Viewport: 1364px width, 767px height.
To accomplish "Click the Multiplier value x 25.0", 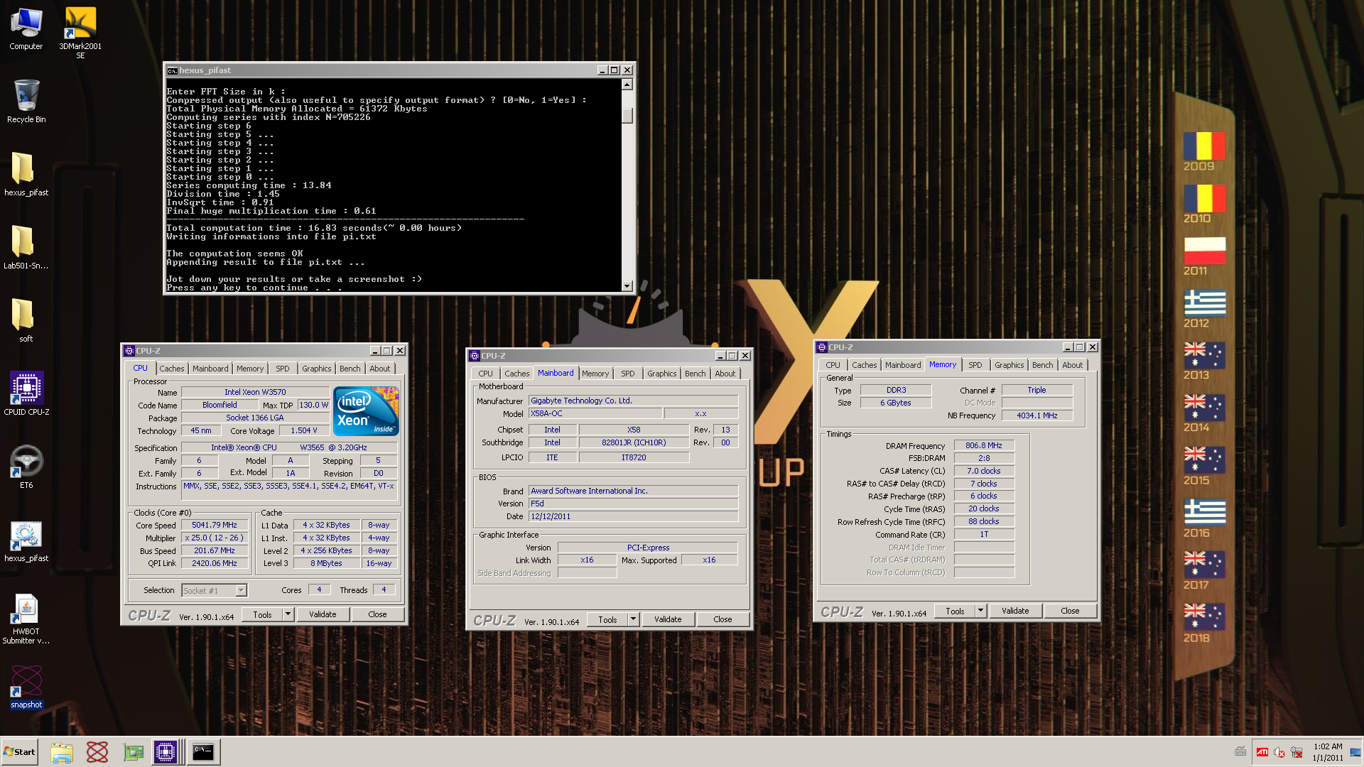I will 215,538.
